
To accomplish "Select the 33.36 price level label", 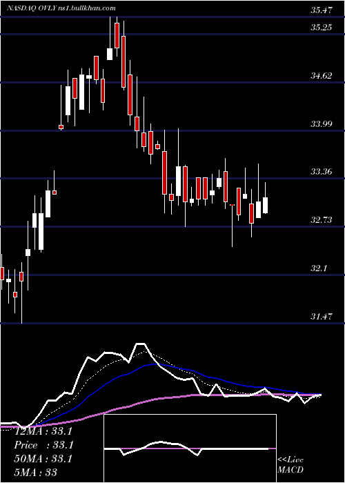I will 322,172.
